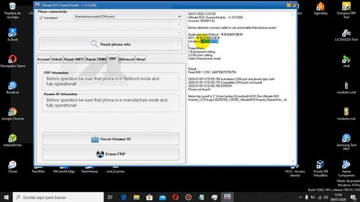Click 'Fixed IMEI 1 CRC' log line
This screenshot has height=202, width=360.
point(212,72)
